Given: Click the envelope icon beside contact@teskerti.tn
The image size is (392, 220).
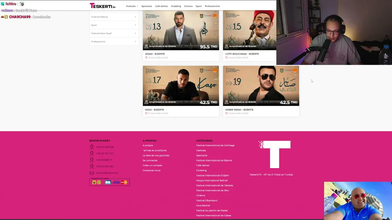Looking at the screenshot, I should pos(92,173).
